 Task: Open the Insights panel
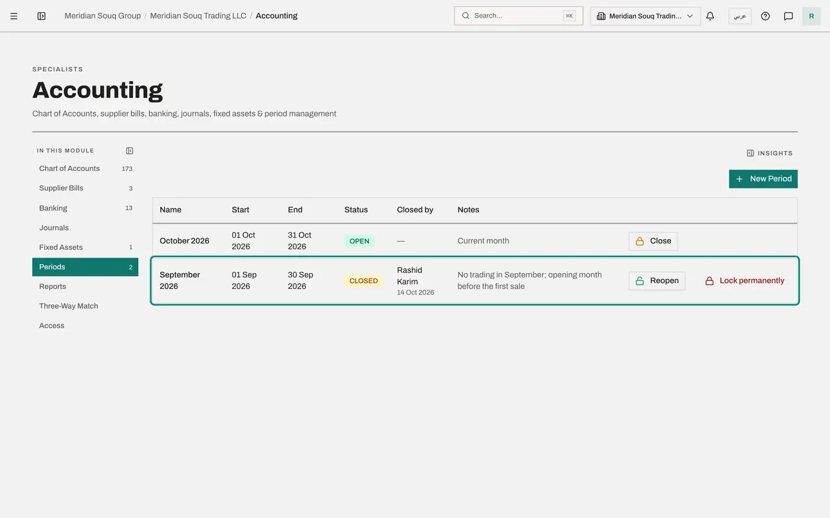770,153
